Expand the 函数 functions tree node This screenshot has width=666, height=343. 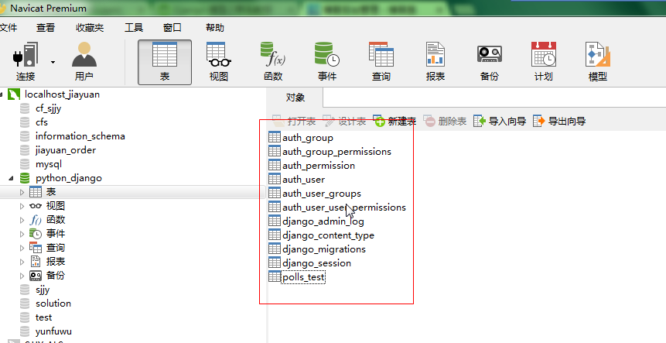point(22,220)
